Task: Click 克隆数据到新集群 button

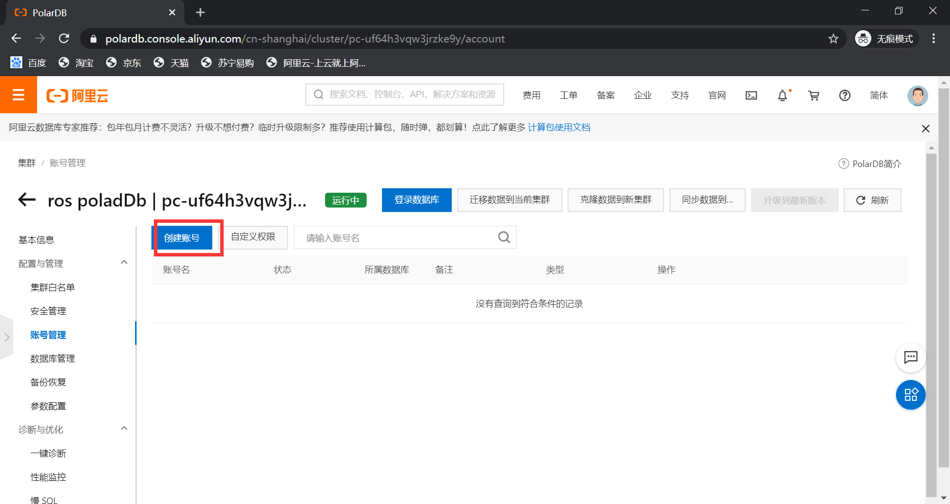Action: pyautogui.click(x=616, y=200)
